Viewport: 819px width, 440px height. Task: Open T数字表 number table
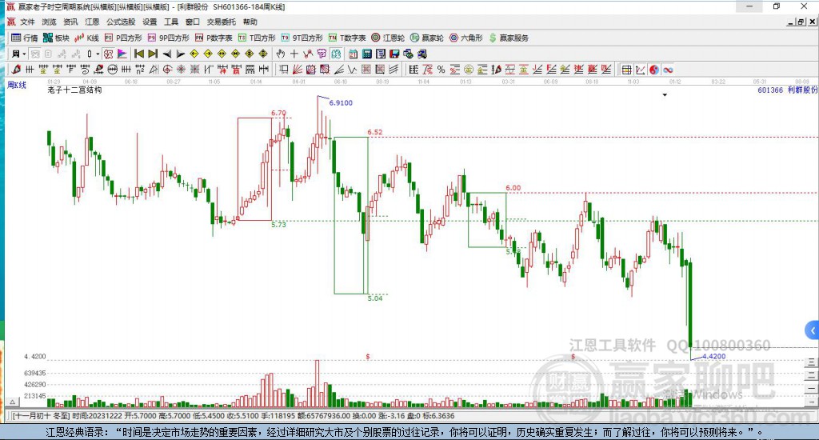(347, 38)
